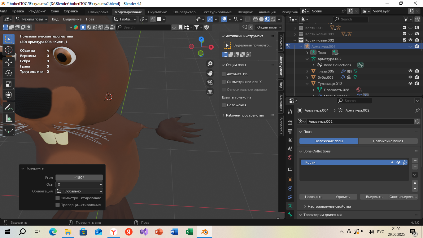Viewport: 423px width, 238px height.
Task: Toggle Симметри...ктирование checkbox in Повернуть panel
Action: click(x=58, y=198)
